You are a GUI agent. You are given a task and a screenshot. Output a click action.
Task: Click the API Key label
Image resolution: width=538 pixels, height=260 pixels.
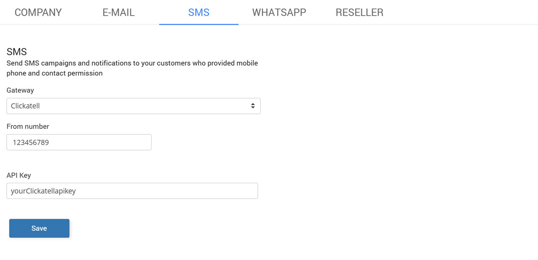pyautogui.click(x=19, y=175)
